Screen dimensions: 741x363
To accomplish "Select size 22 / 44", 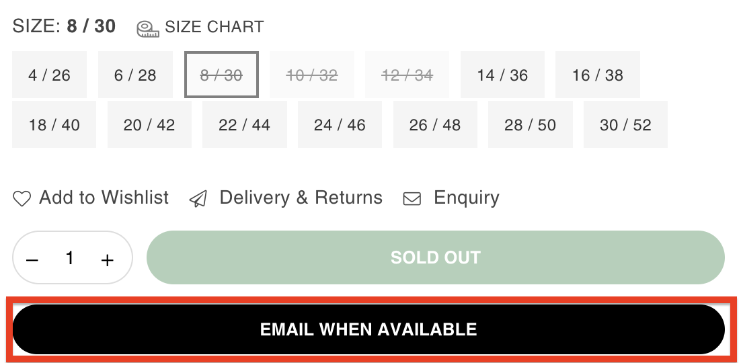I will 244,124.
